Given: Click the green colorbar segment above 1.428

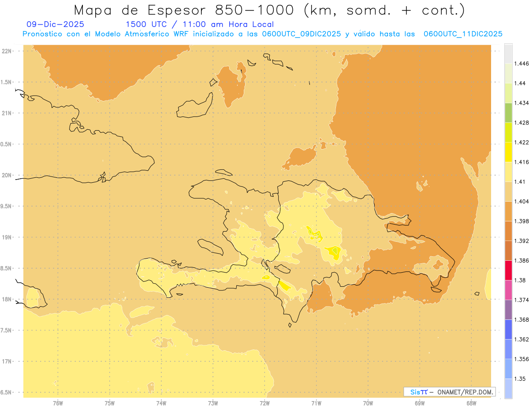Looking at the screenshot, I should pyautogui.click(x=509, y=113).
